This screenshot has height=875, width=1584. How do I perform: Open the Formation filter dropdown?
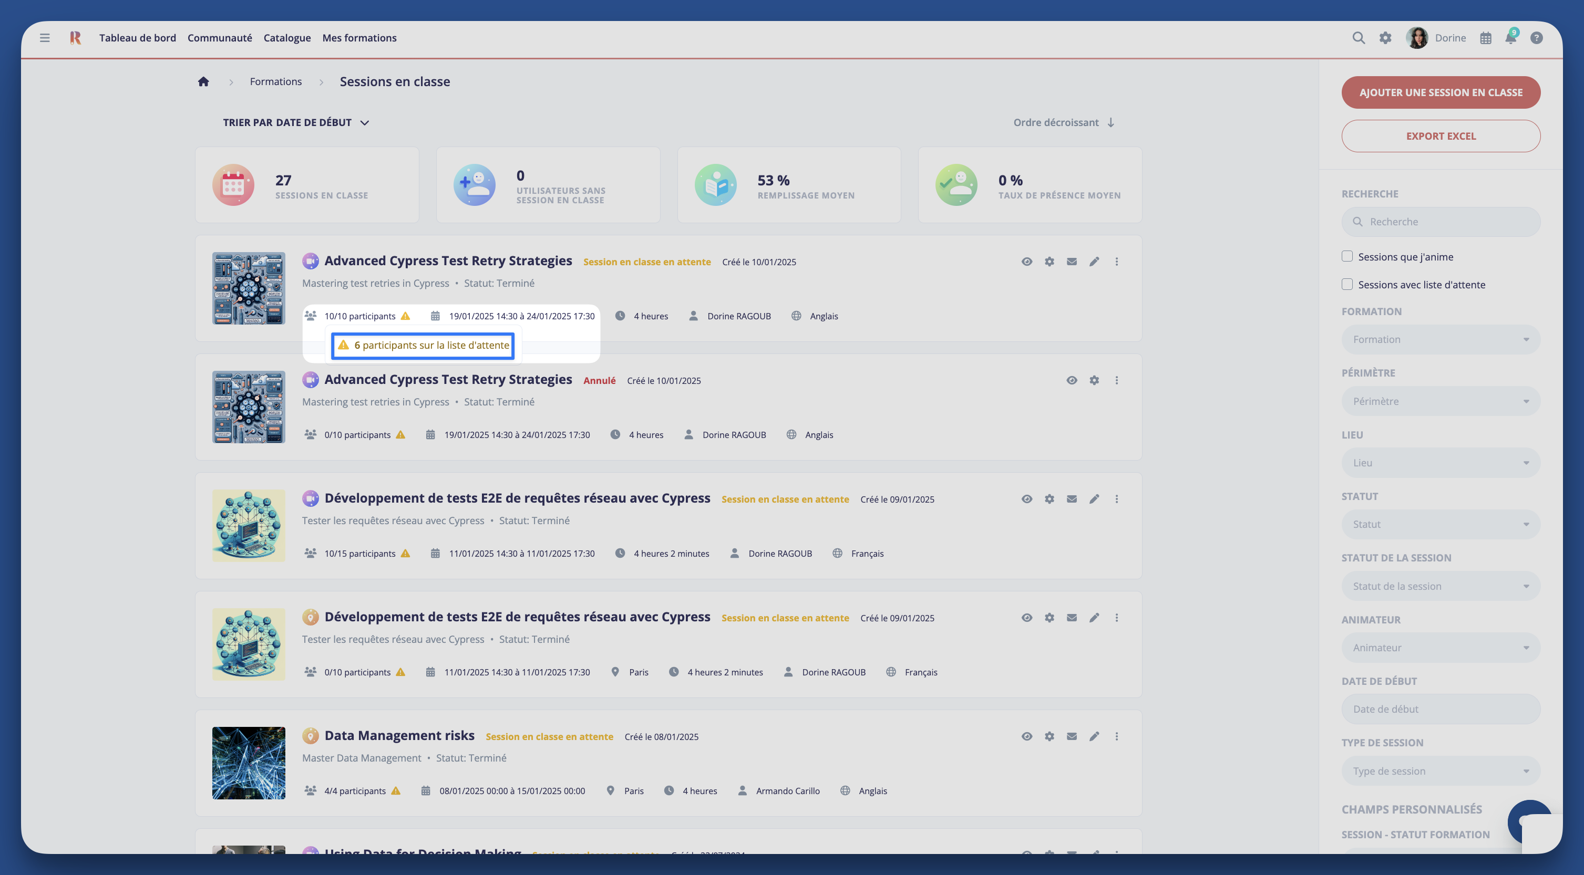pyautogui.click(x=1440, y=339)
